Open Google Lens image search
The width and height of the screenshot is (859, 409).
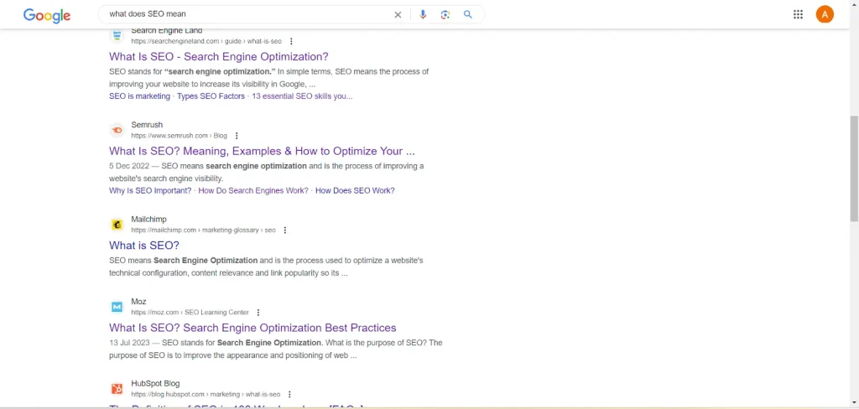(x=445, y=15)
